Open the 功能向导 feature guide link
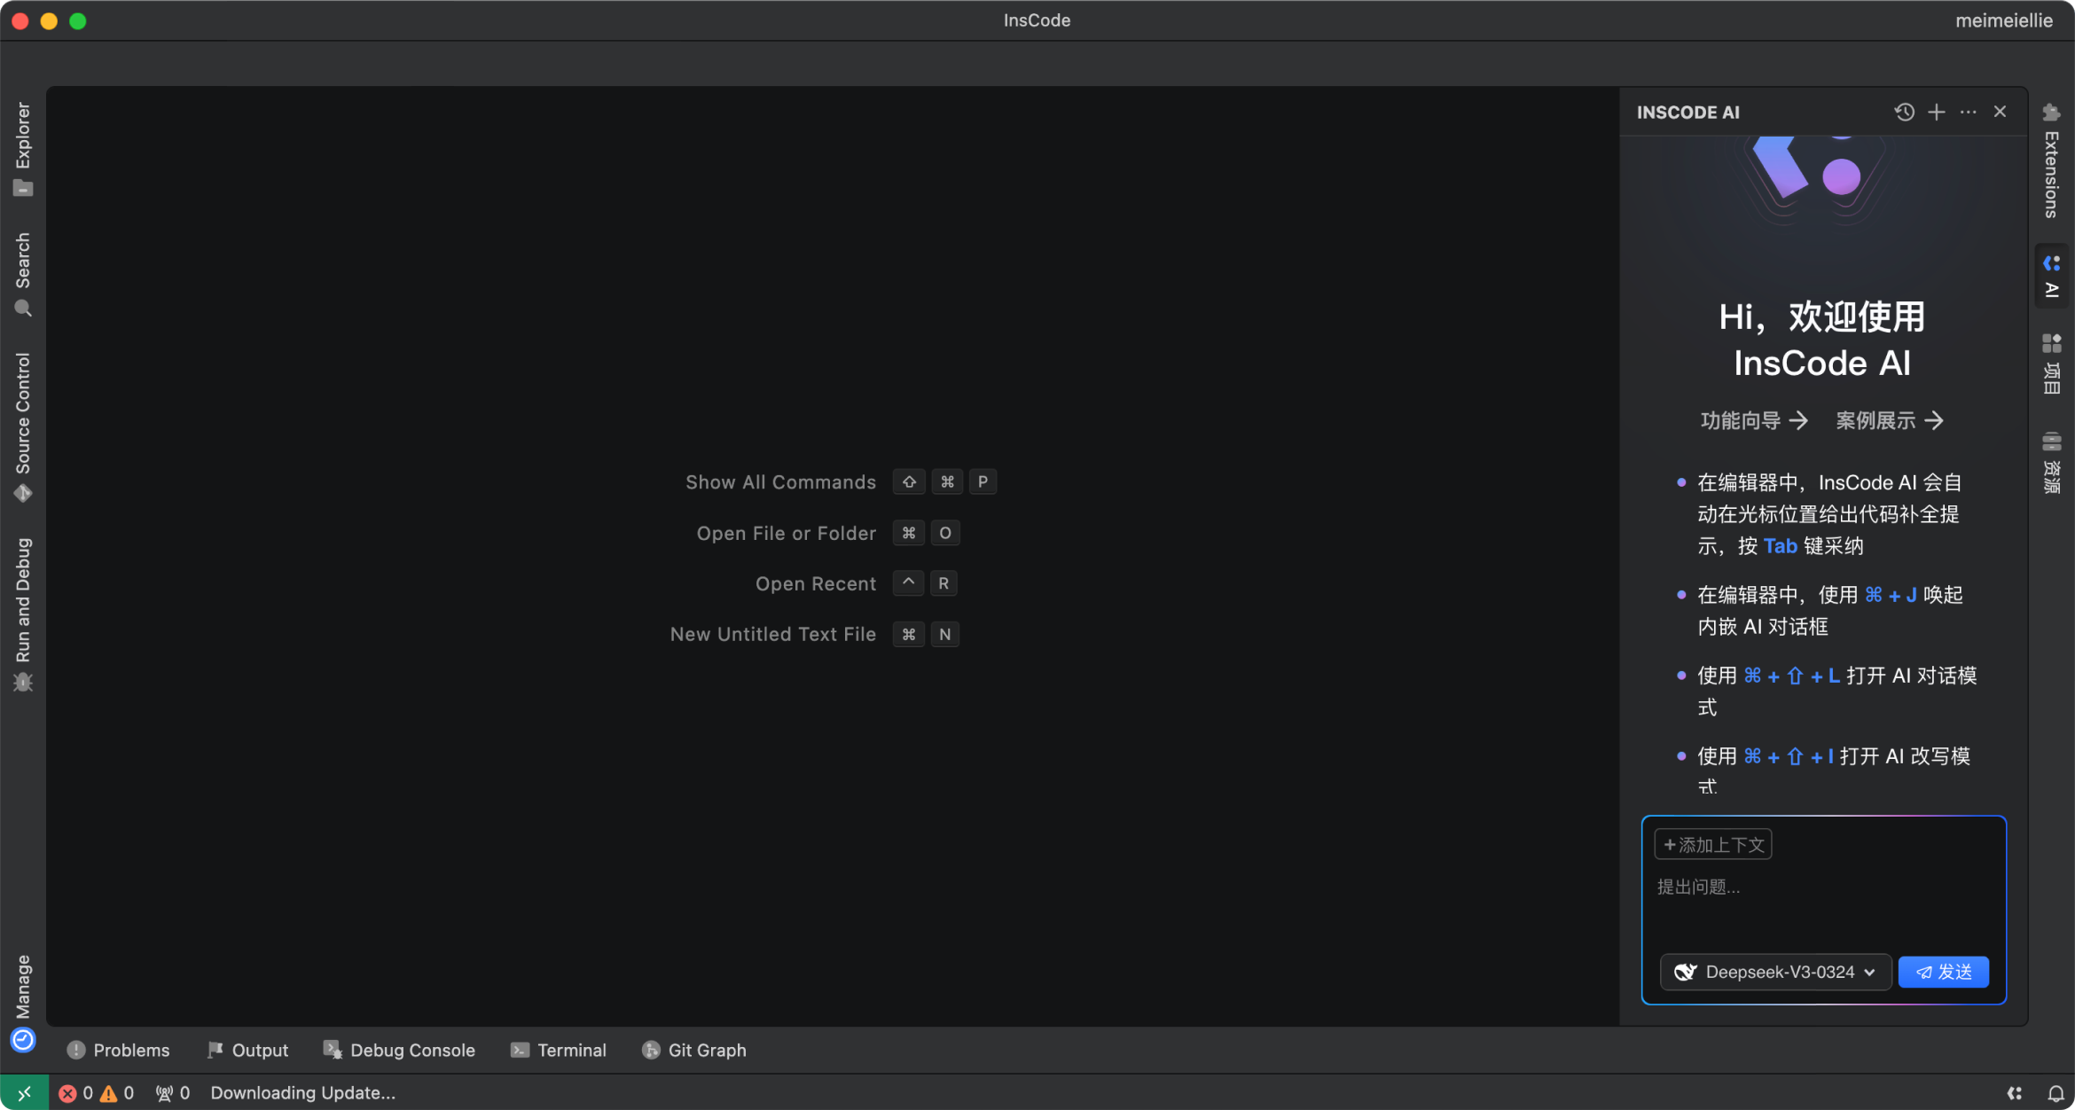The height and width of the screenshot is (1110, 2075). coord(1753,420)
